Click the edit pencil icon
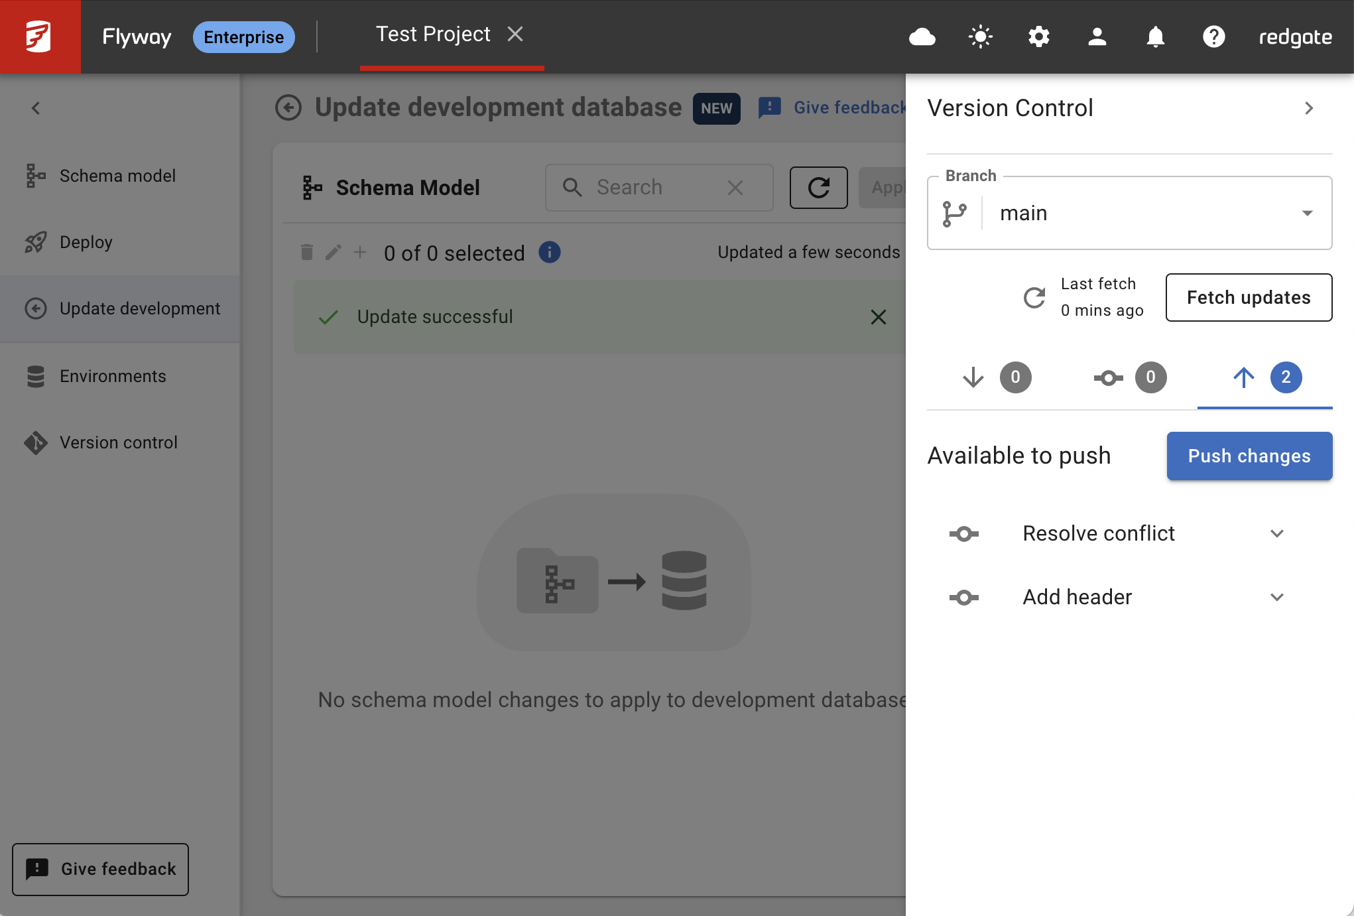The width and height of the screenshot is (1354, 916). (x=334, y=252)
